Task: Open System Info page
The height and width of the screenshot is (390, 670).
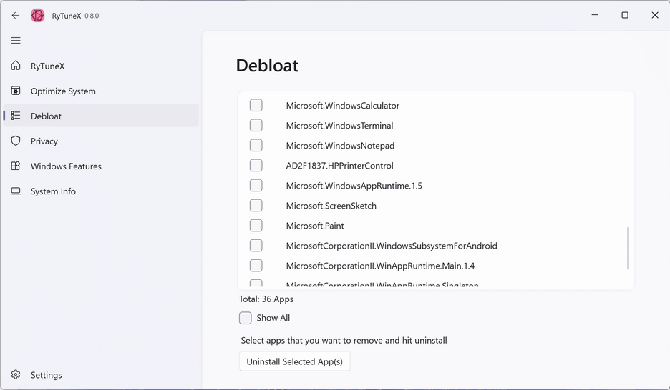Action: tap(101, 191)
